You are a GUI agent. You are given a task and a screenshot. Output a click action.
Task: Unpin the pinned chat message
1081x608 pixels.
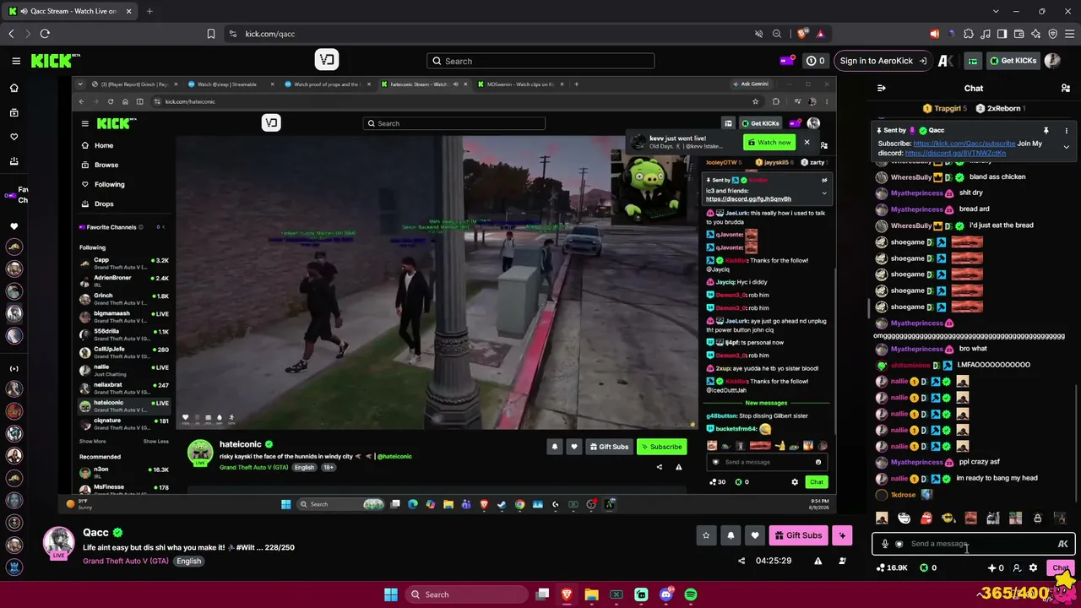pos(1046,131)
